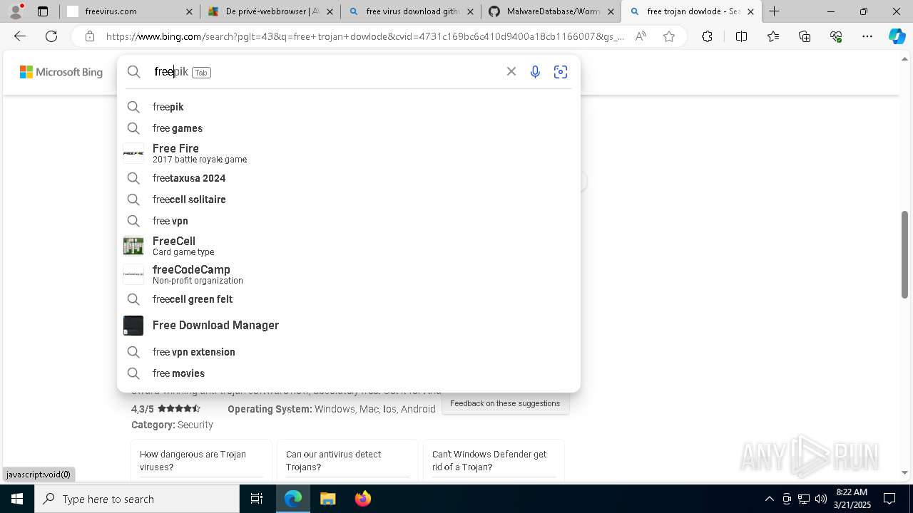Show hidden system tray icons

769,499
